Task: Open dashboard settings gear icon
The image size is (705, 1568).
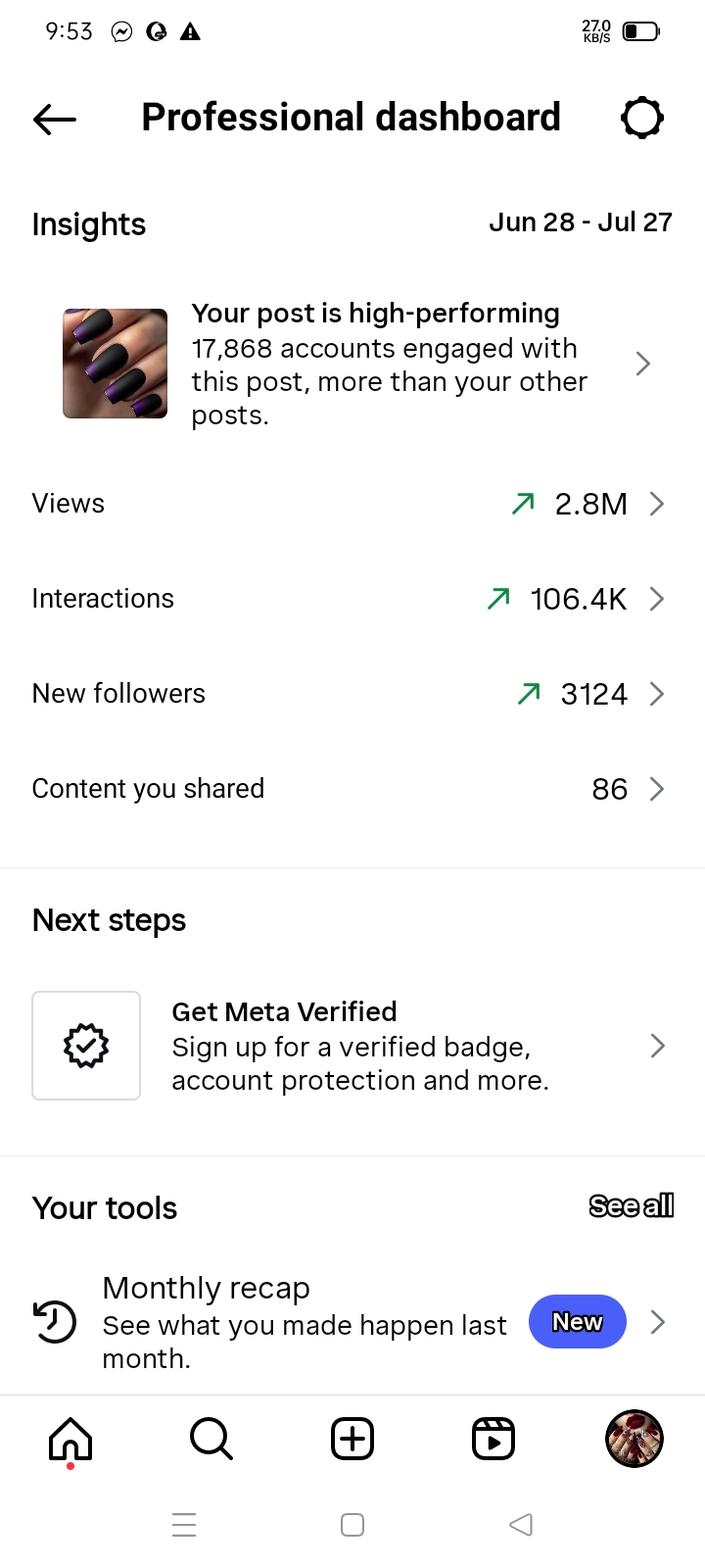Action: 642,119
